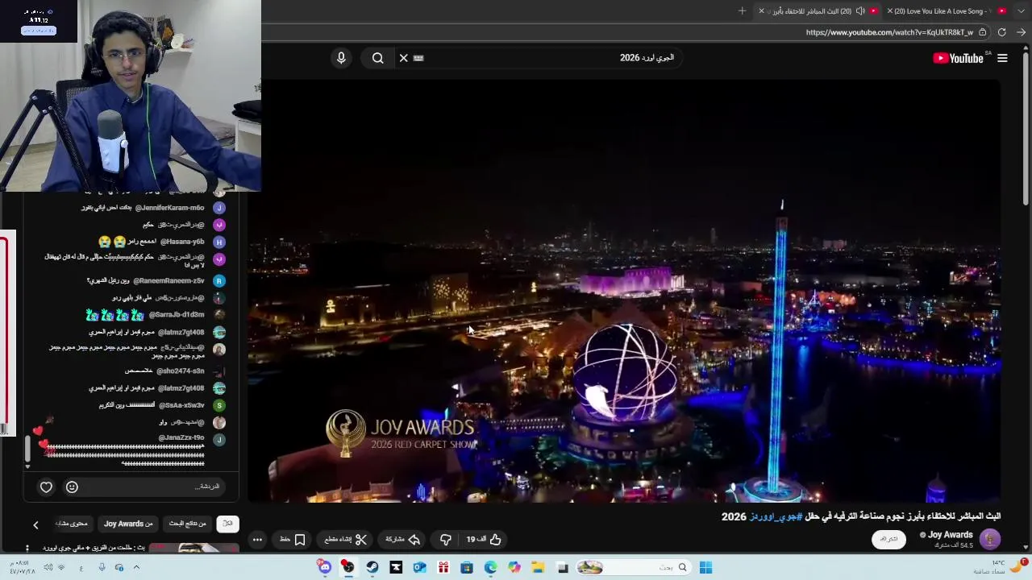Click the hashtag link in video title
Viewport: 1032px width, 580px height.
[x=776, y=516]
